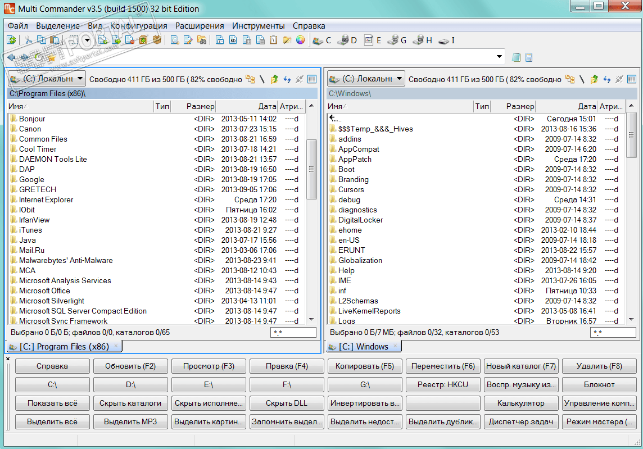
Task: Open the Справка menu
Action: click(x=309, y=26)
